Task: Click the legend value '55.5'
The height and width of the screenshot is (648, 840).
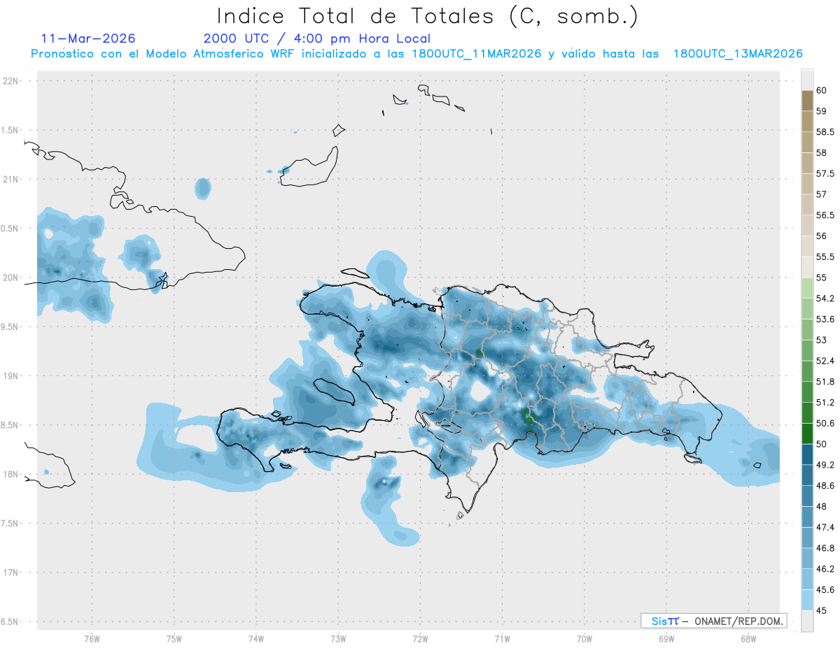Action: [825, 257]
